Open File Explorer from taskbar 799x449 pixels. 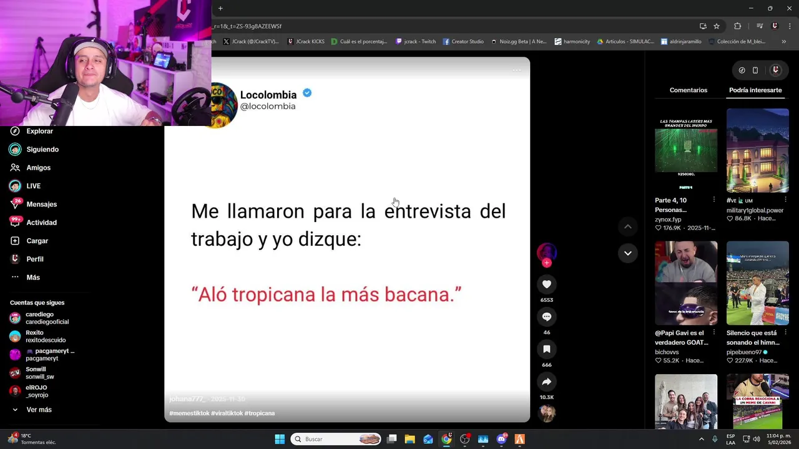(x=409, y=439)
